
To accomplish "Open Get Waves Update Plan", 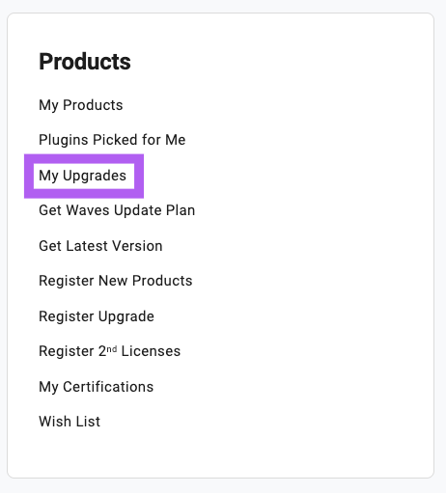I will point(117,210).
